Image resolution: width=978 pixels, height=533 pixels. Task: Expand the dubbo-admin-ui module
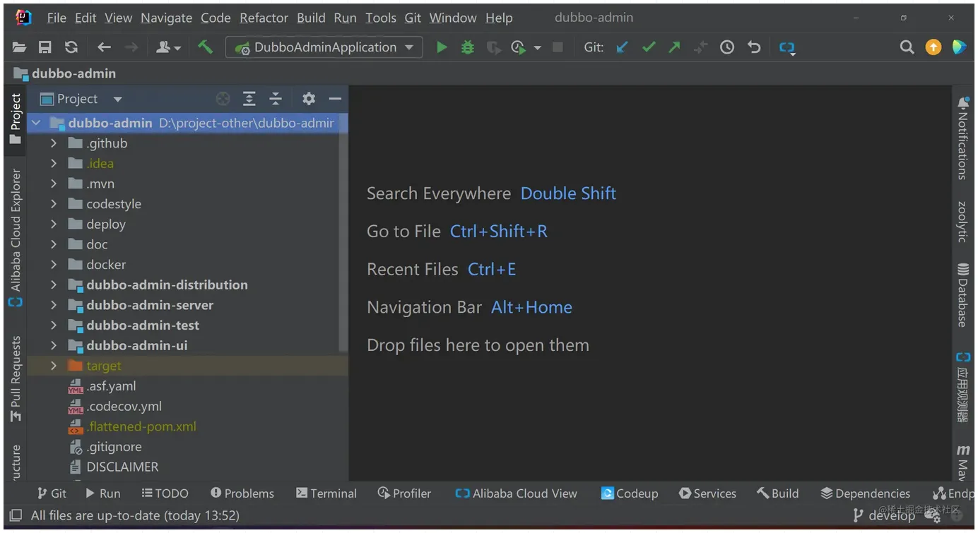point(54,345)
